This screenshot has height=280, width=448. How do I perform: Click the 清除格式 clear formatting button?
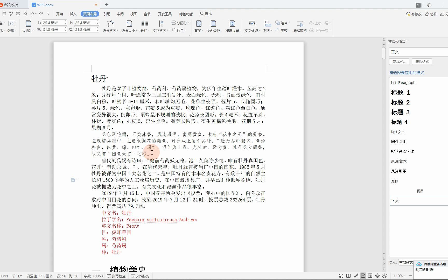click(422, 62)
